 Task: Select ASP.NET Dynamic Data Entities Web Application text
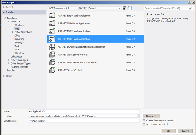(x=81, y=47)
